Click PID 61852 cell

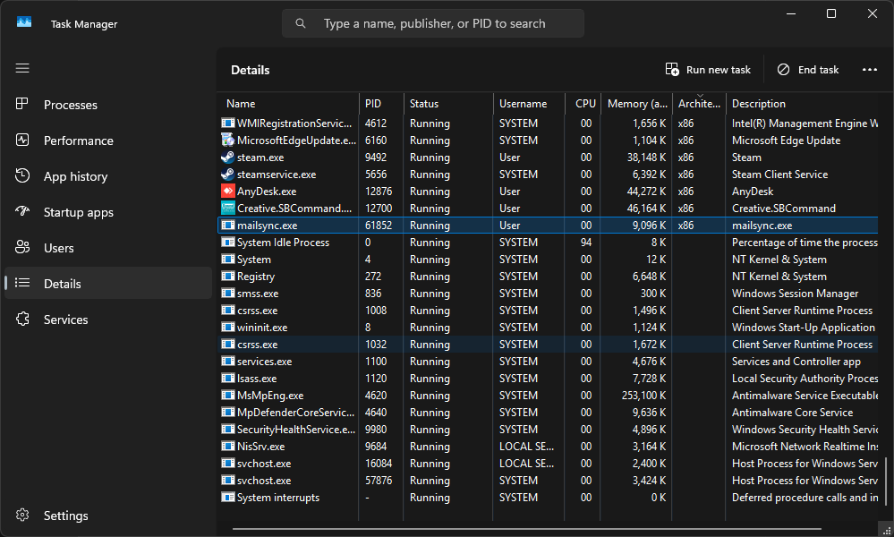[379, 226]
